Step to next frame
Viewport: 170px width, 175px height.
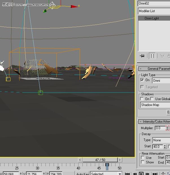[147, 174]
